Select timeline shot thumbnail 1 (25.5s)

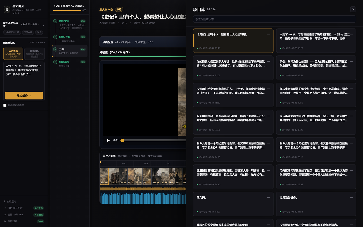click(104, 176)
